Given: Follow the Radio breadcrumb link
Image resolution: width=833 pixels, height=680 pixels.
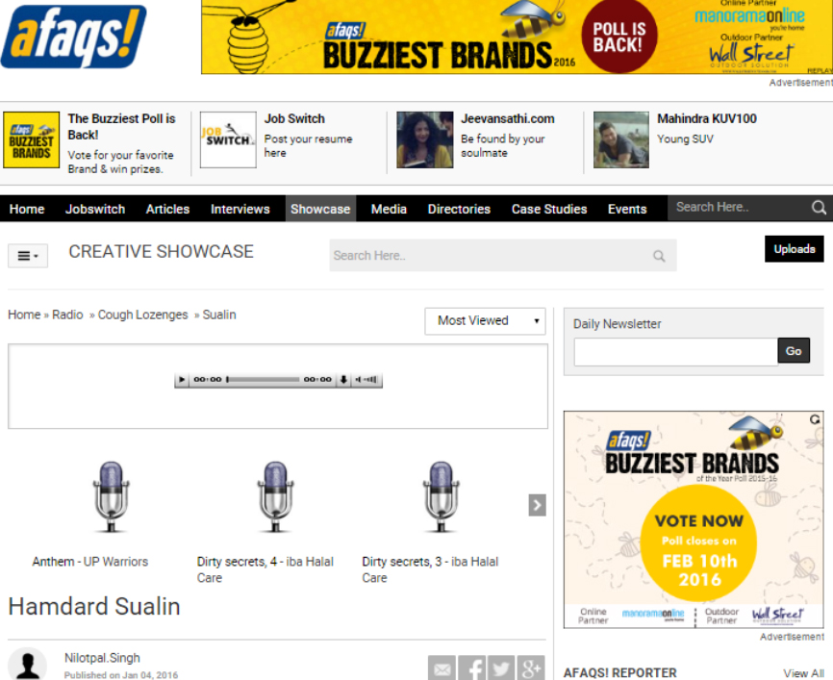Looking at the screenshot, I should (x=67, y=315).
